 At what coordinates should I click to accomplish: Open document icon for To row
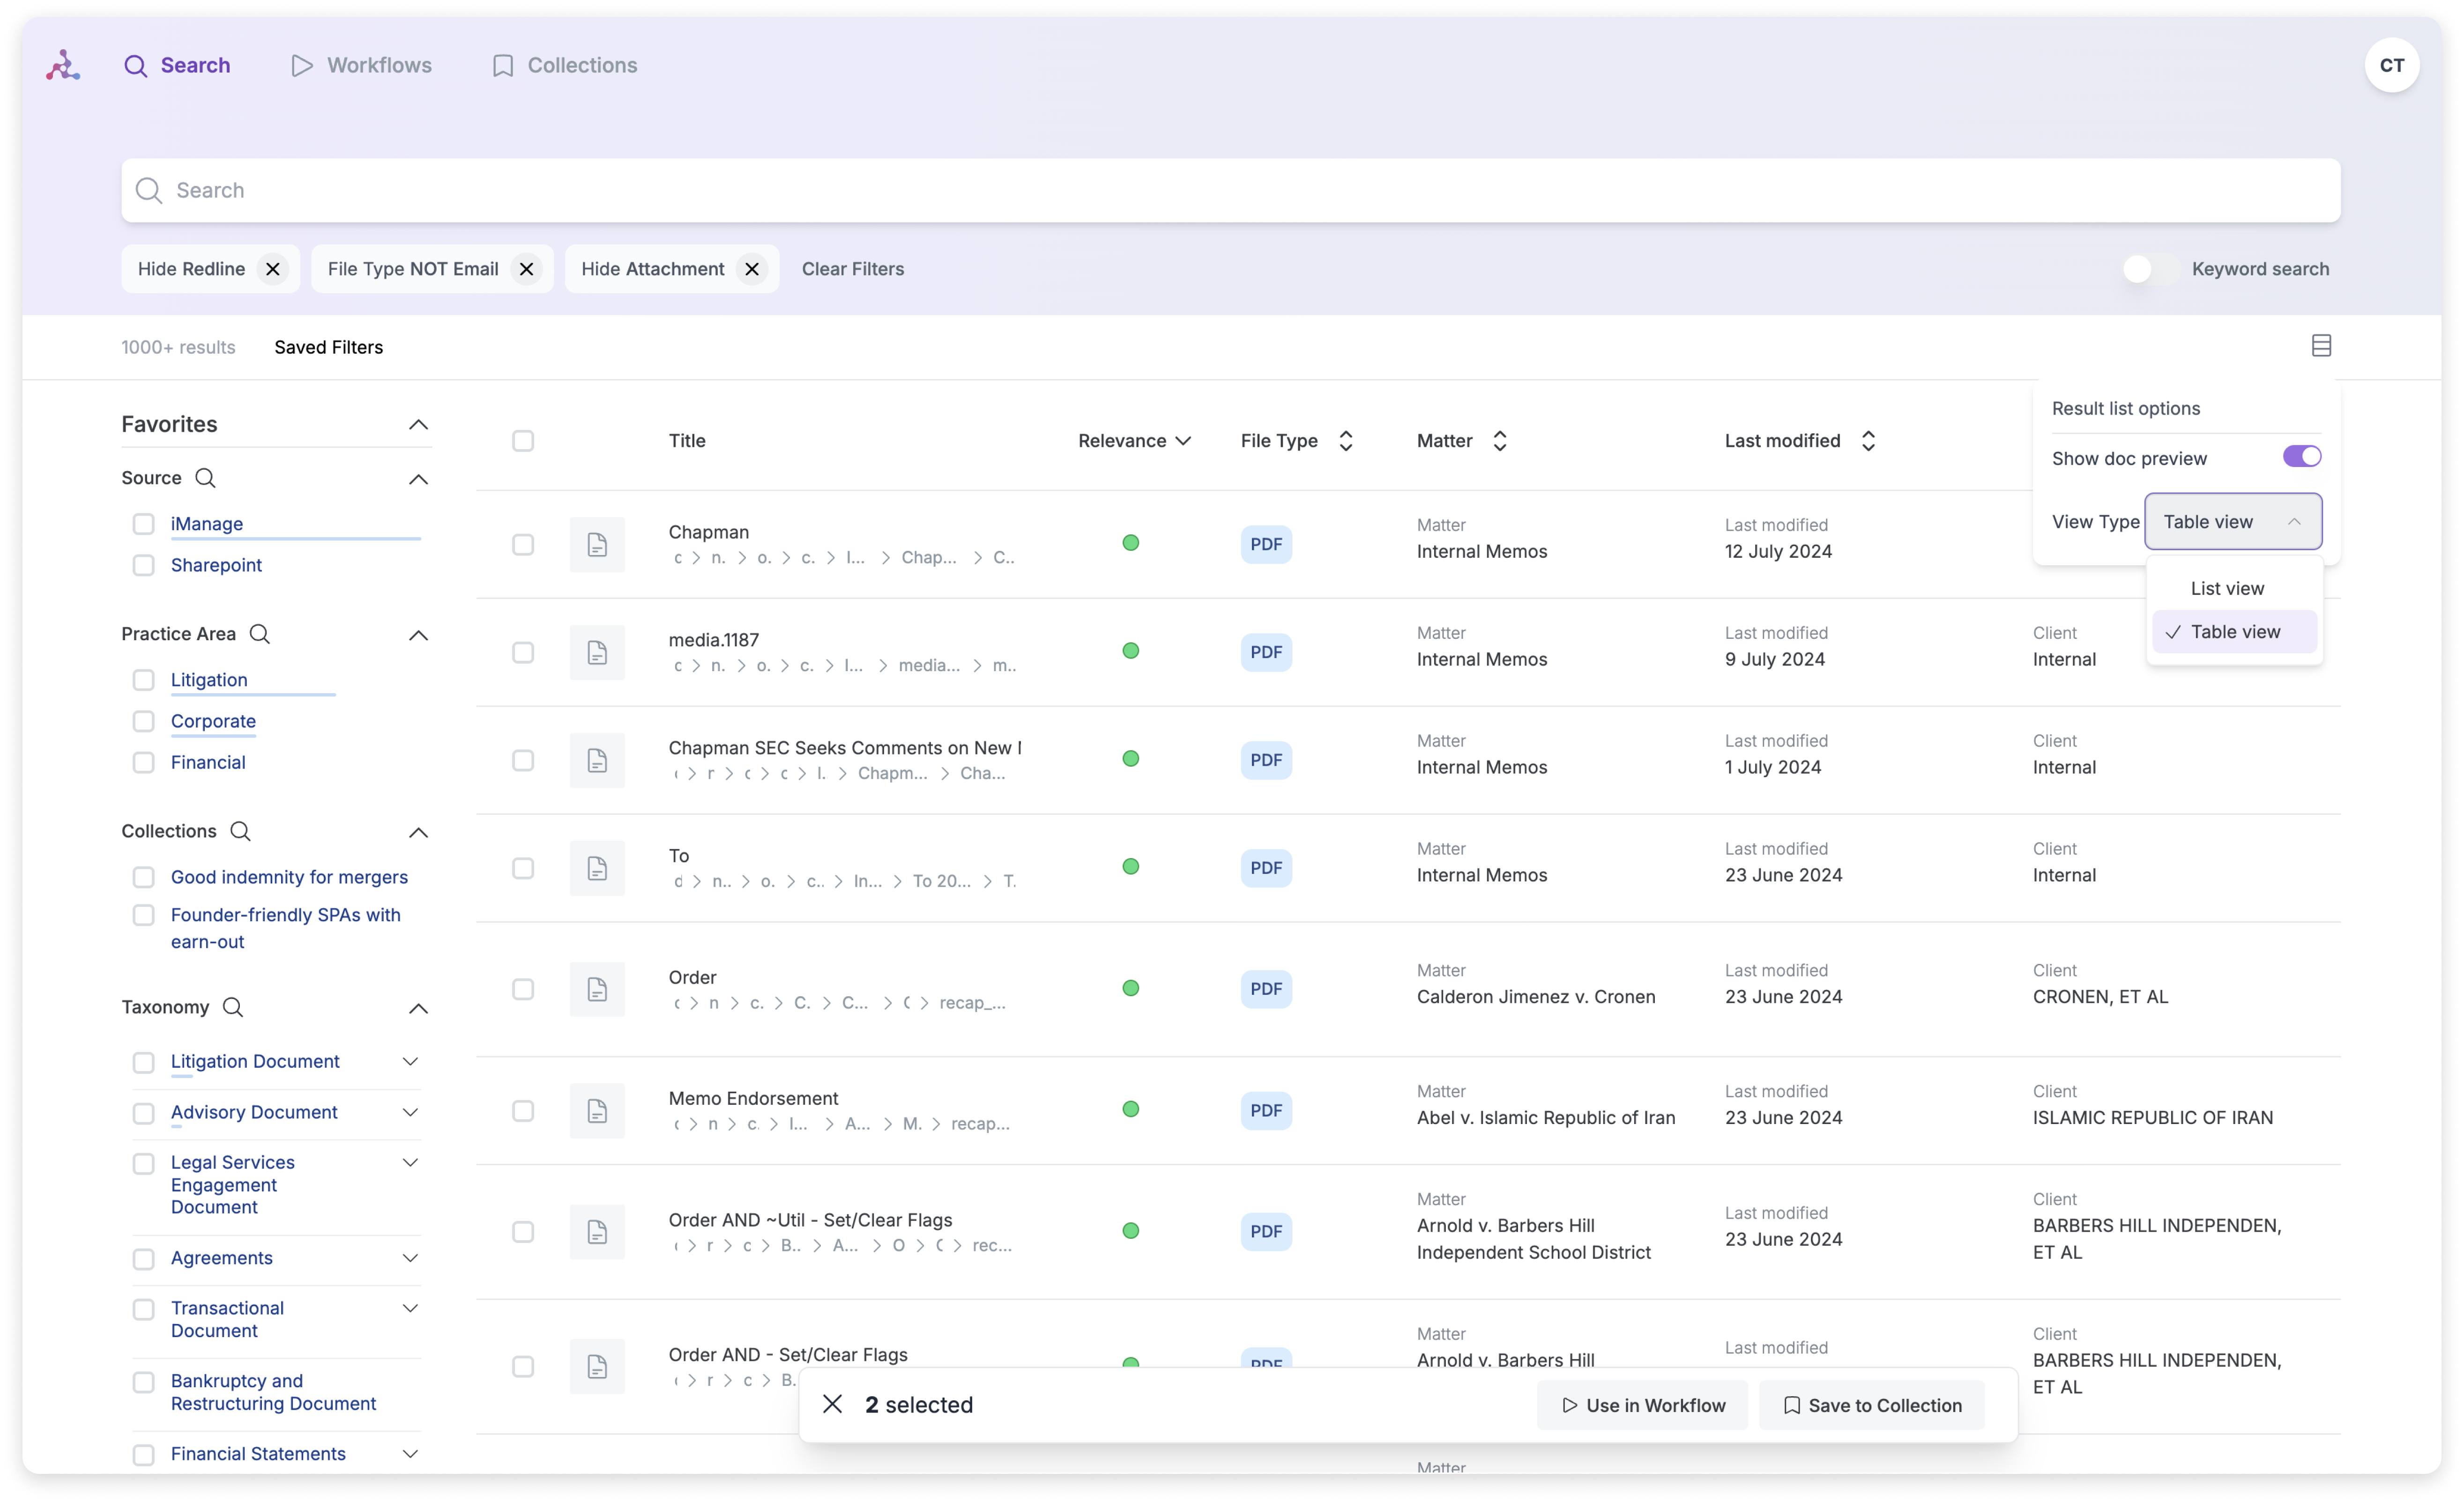[x=597, y=868]
